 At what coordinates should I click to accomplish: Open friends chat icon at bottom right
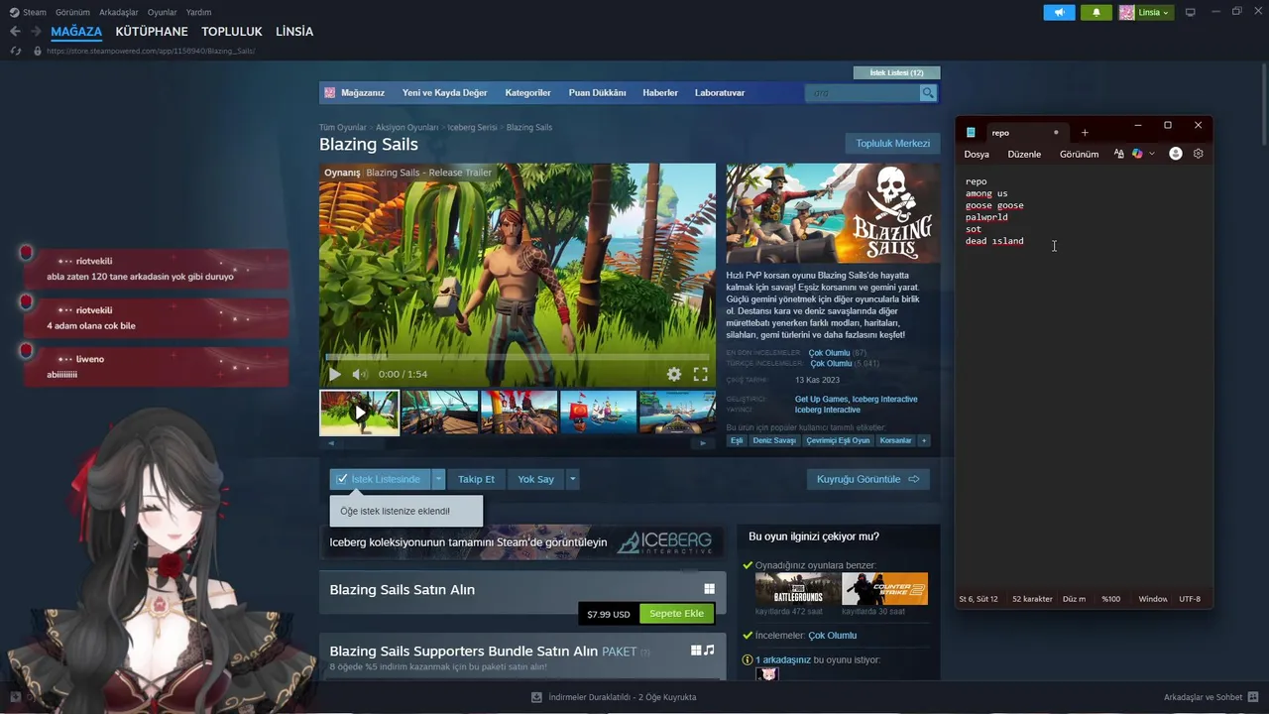[1252, 697]
